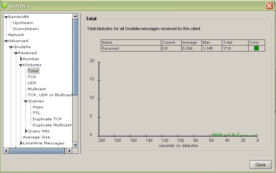Select the Multicast kilobytes item
The image size is (276, 173).
[37, 89]
